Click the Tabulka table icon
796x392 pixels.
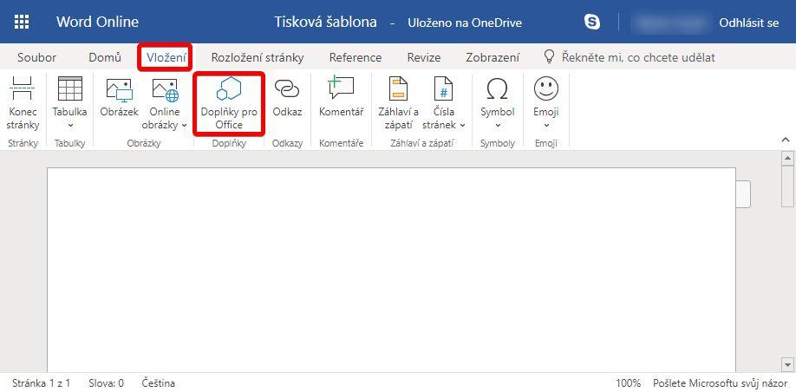click(70, 88)
